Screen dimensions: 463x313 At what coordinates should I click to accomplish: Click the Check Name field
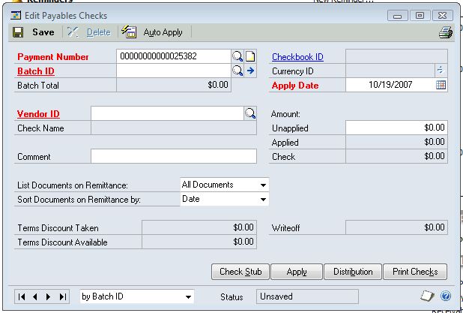(174, 128)
